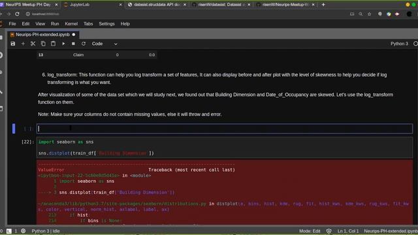Select the Neurips-PH-extended.ipynb notebook tab

[x=42, y=35]
